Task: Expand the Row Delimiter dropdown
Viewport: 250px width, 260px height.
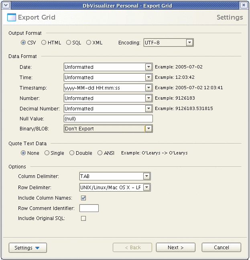Action: coord(146,187)
